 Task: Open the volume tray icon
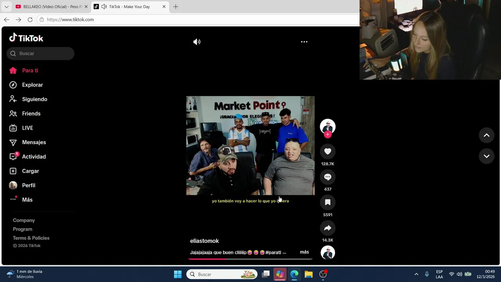459,274
